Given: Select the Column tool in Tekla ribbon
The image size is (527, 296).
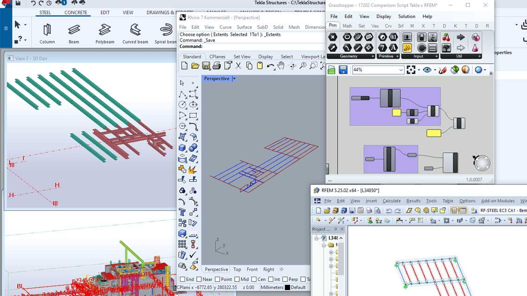Looking at the screenshot, I should [47, 33].
